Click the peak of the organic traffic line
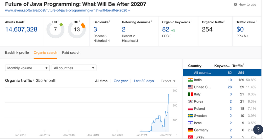 pos(169,94)
